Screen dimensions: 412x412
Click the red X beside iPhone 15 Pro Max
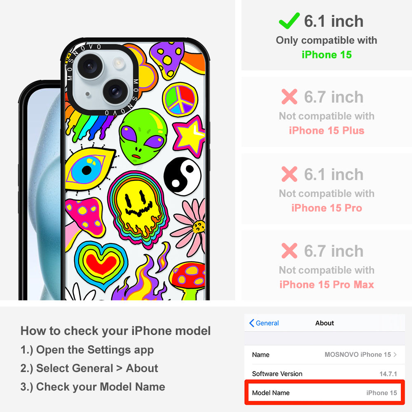(x=289, y=250)
